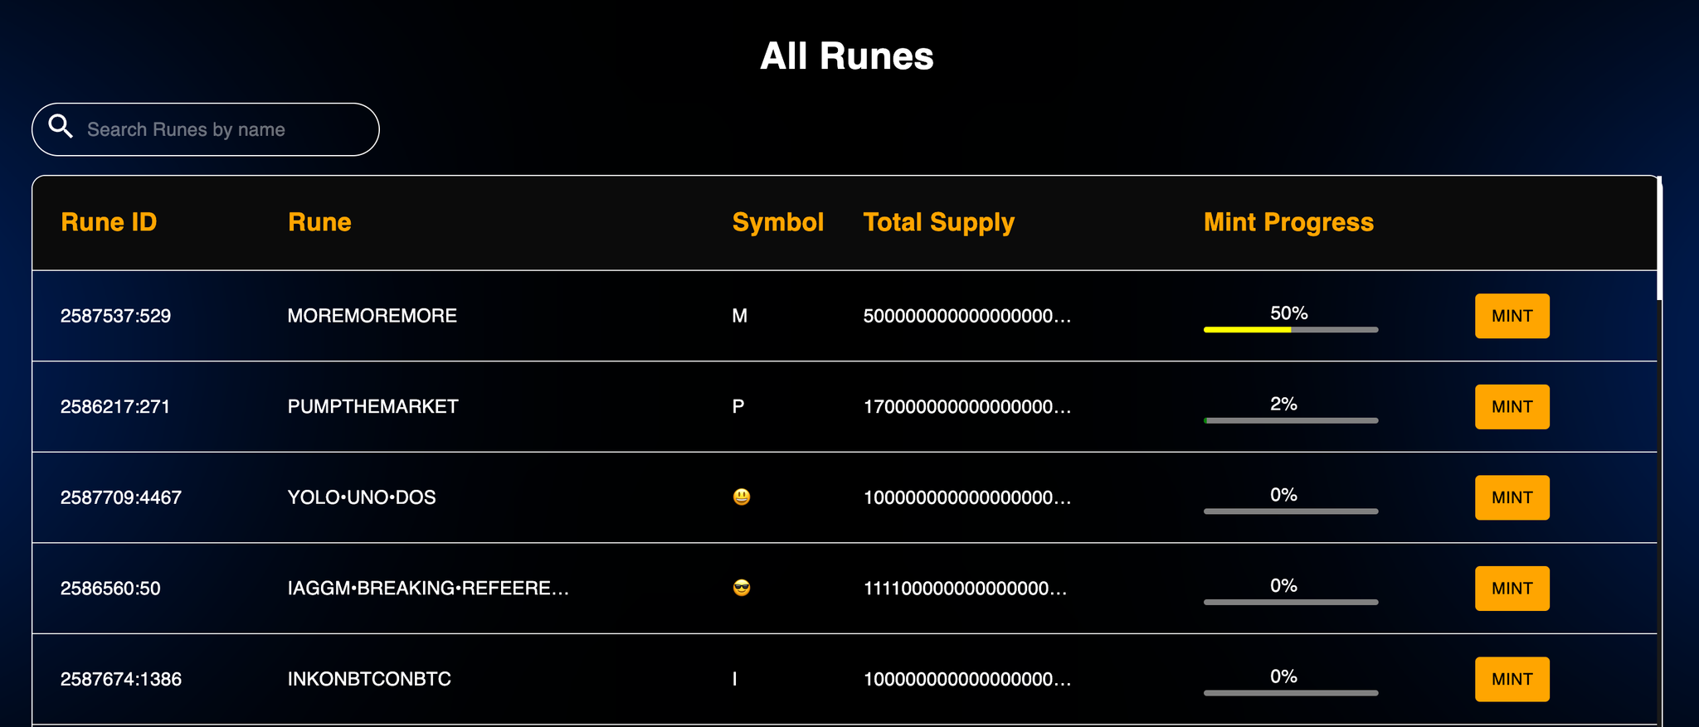
Task: Mint the INKONBTCONBTC rune
Action: click(1512, 680)
